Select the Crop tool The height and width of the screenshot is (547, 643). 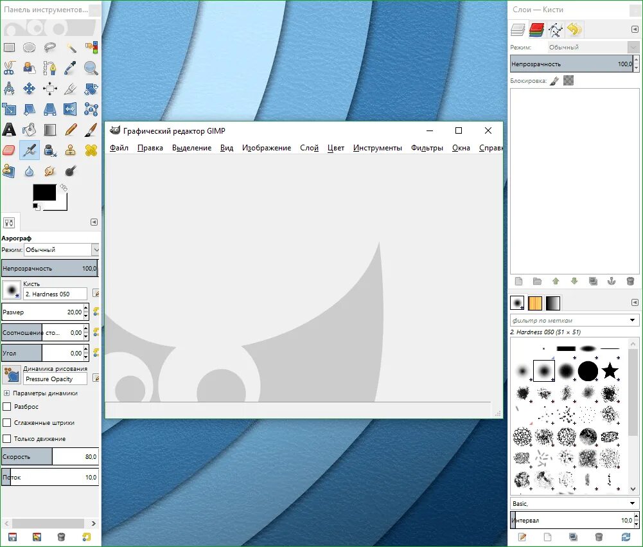click(71, 88)
